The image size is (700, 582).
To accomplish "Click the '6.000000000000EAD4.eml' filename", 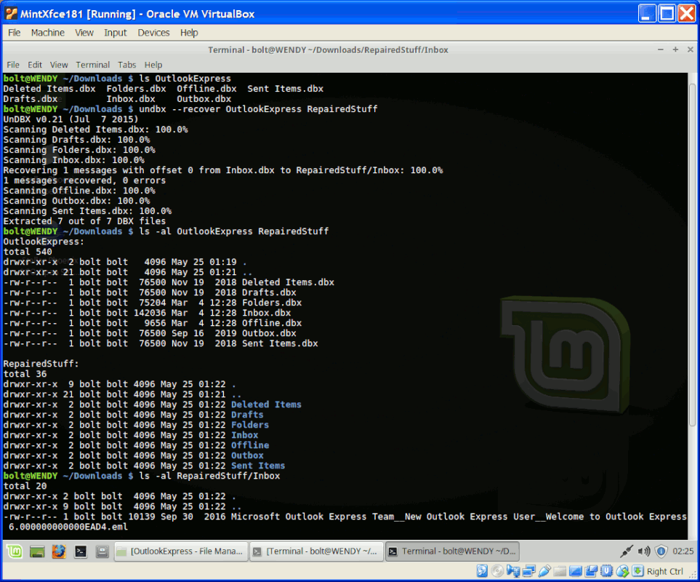I will pos(68,527).
